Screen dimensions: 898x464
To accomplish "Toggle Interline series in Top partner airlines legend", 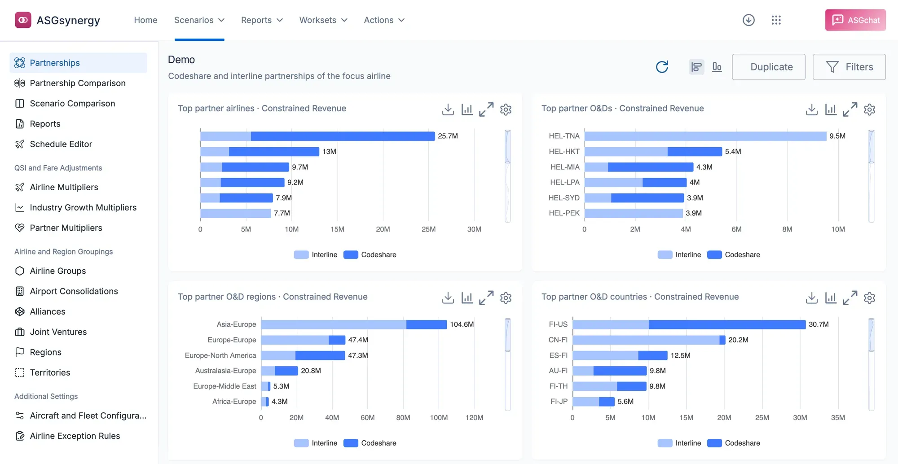I will 316,255.
